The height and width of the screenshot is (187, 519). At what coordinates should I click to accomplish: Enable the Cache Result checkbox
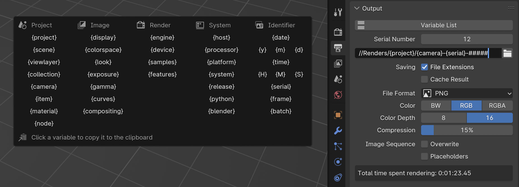424,79
